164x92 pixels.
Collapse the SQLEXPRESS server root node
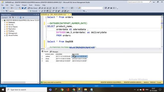[2, 20]
